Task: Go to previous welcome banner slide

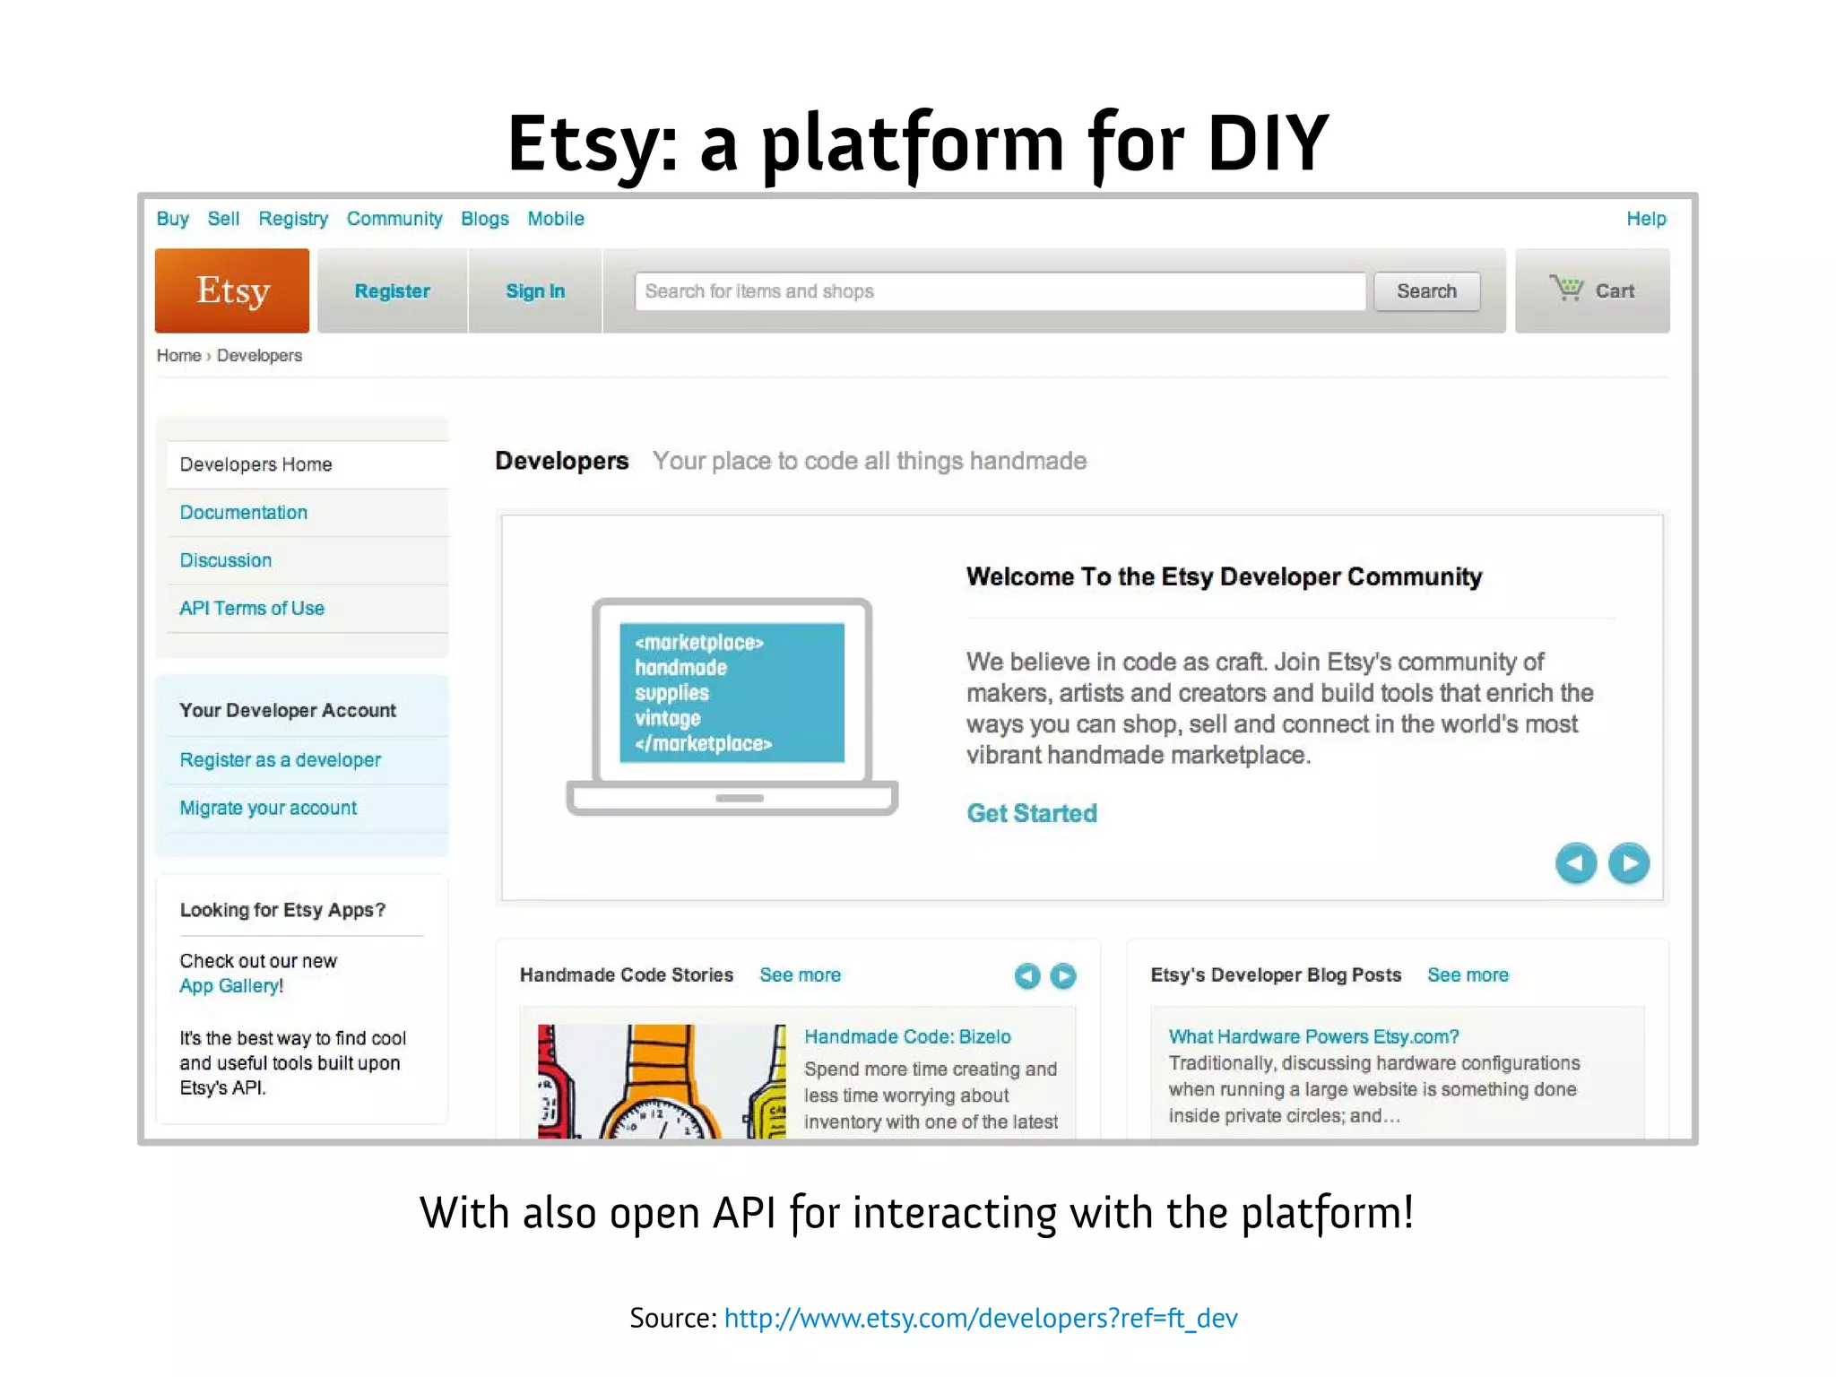Action: pos(1576,864)
